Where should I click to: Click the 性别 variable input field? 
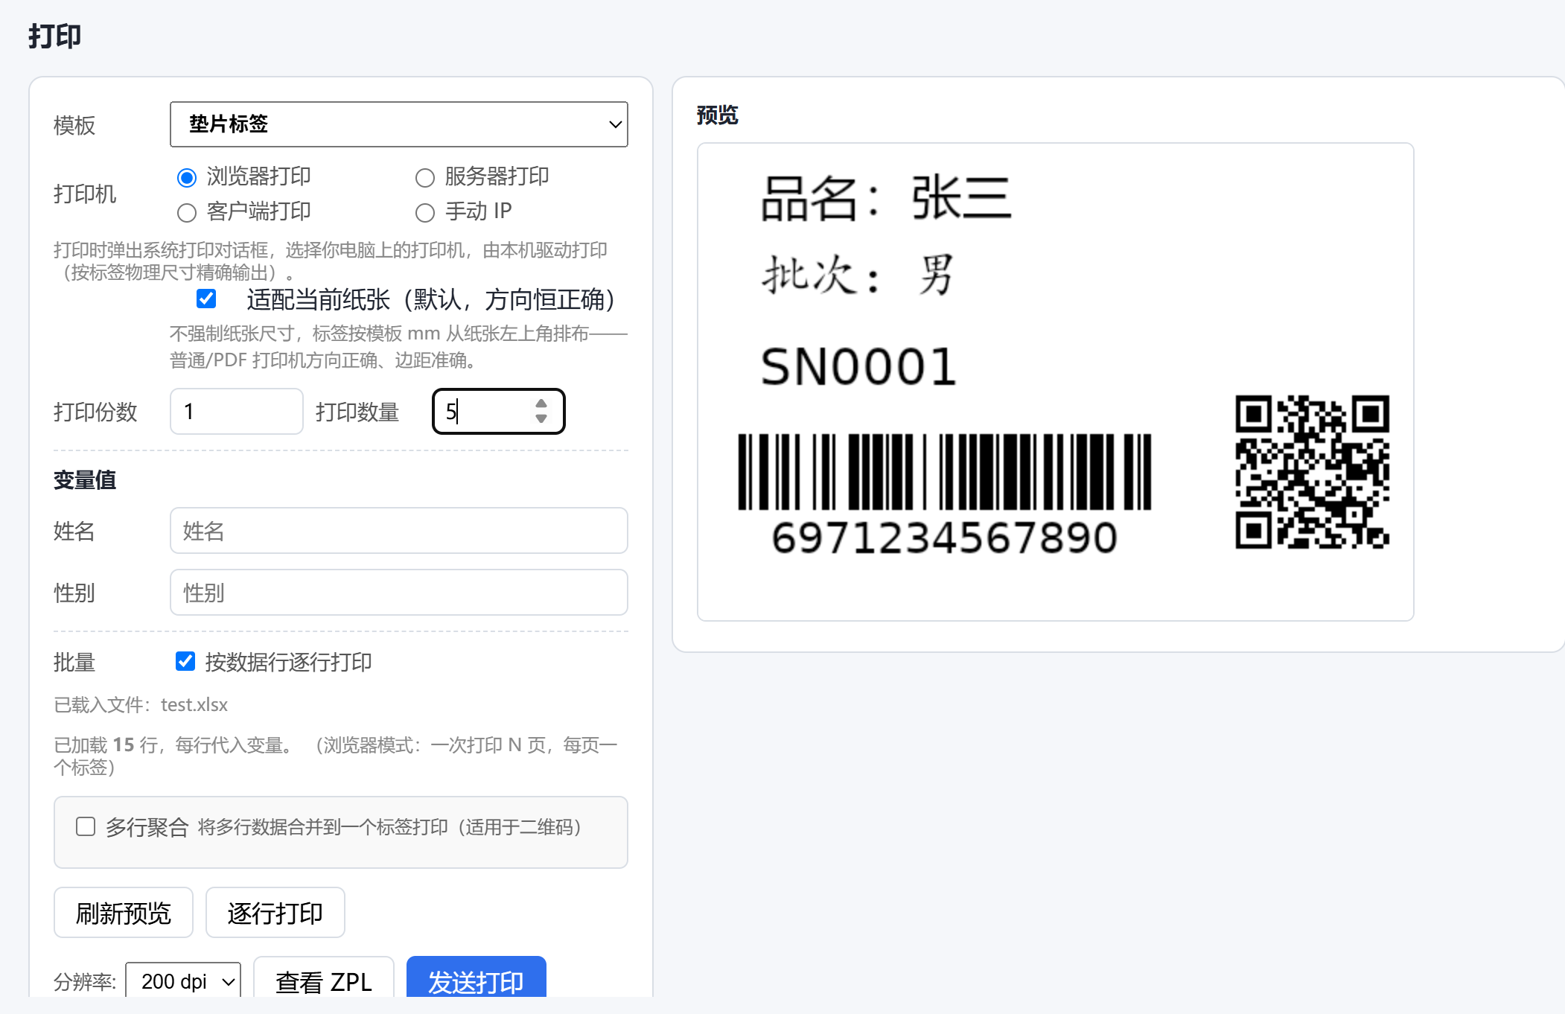398,593
